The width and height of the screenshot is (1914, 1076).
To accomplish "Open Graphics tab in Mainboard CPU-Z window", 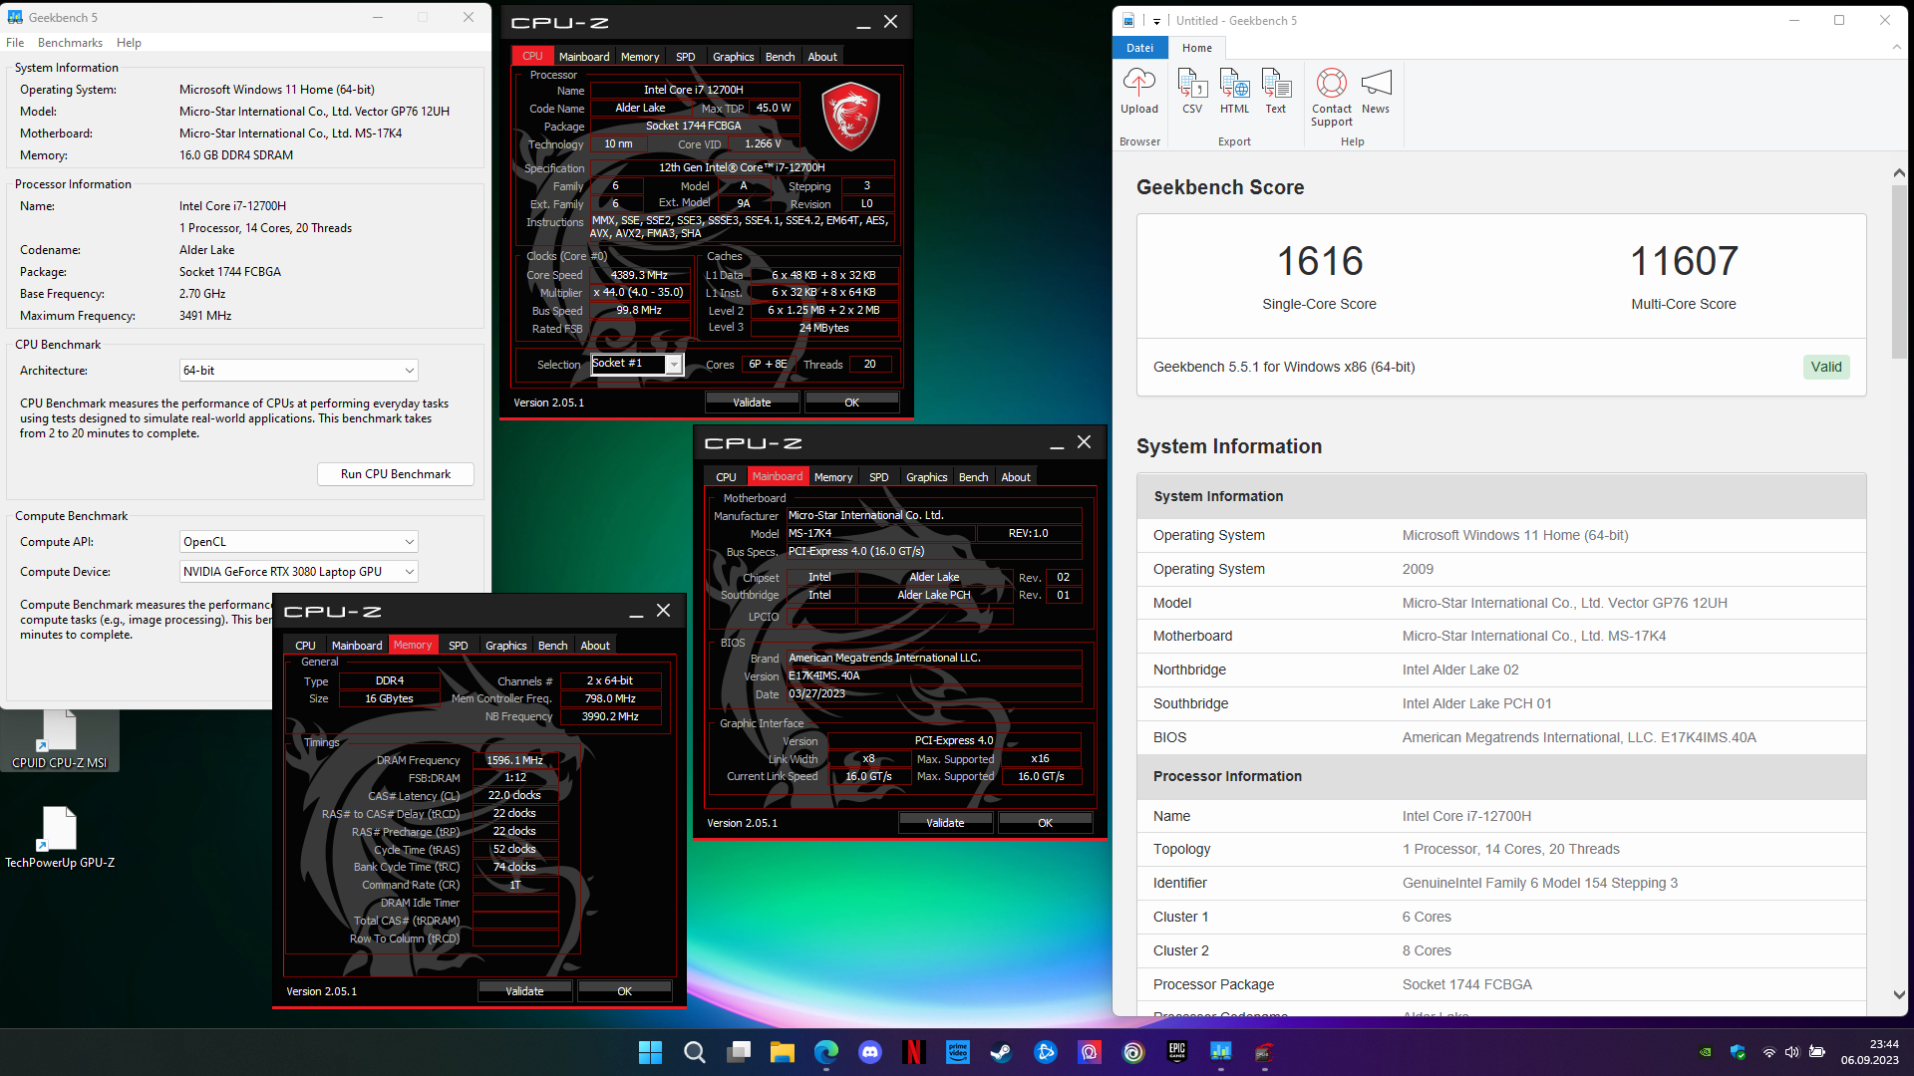I will pyautogui.click(x=926, y=477).
